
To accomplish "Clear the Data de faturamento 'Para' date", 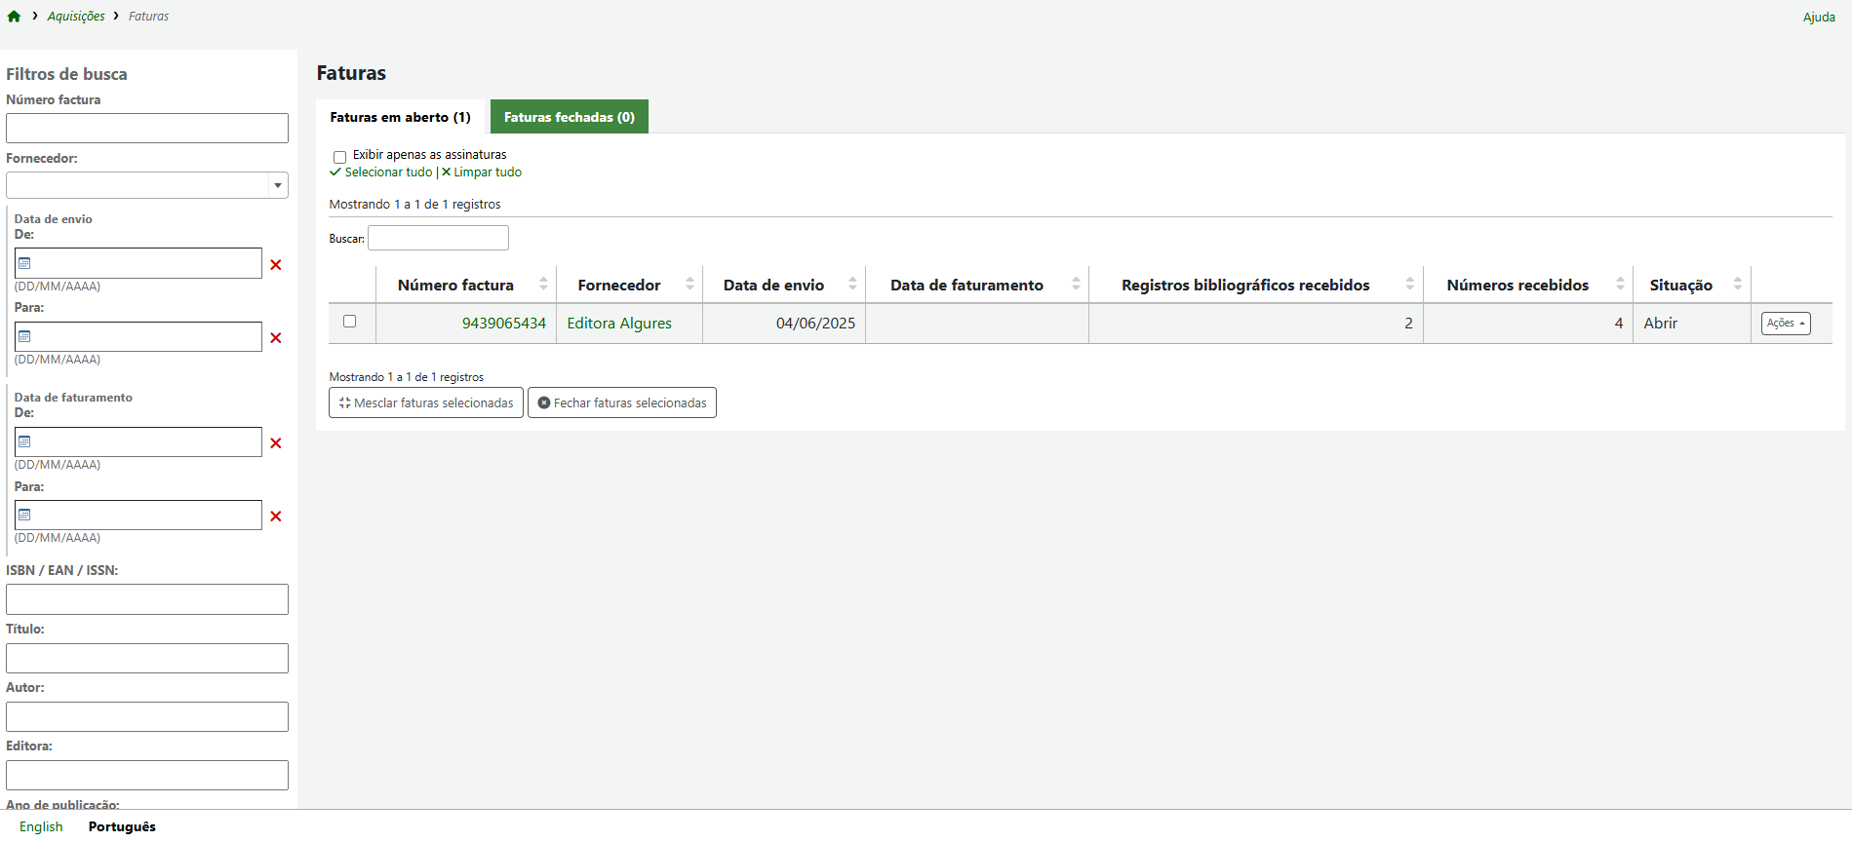I will (x=276, y=517).
